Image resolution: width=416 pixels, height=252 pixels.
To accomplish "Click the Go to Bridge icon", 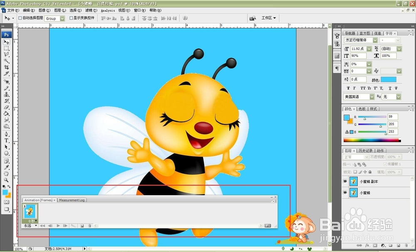I will coord(253,18).
